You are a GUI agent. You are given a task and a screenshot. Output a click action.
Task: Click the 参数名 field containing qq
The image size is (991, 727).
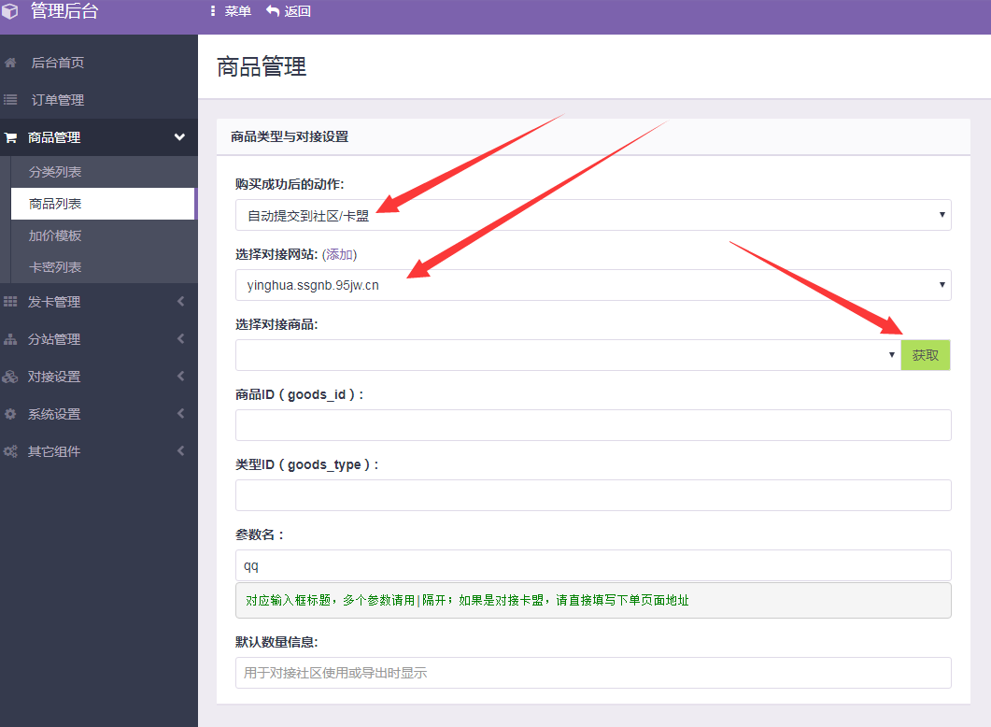(x=592, y=564)
